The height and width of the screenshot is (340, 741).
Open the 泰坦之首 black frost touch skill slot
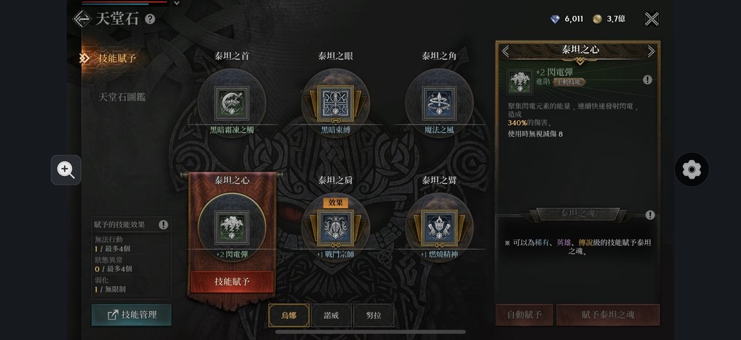[x=231, y=102]
